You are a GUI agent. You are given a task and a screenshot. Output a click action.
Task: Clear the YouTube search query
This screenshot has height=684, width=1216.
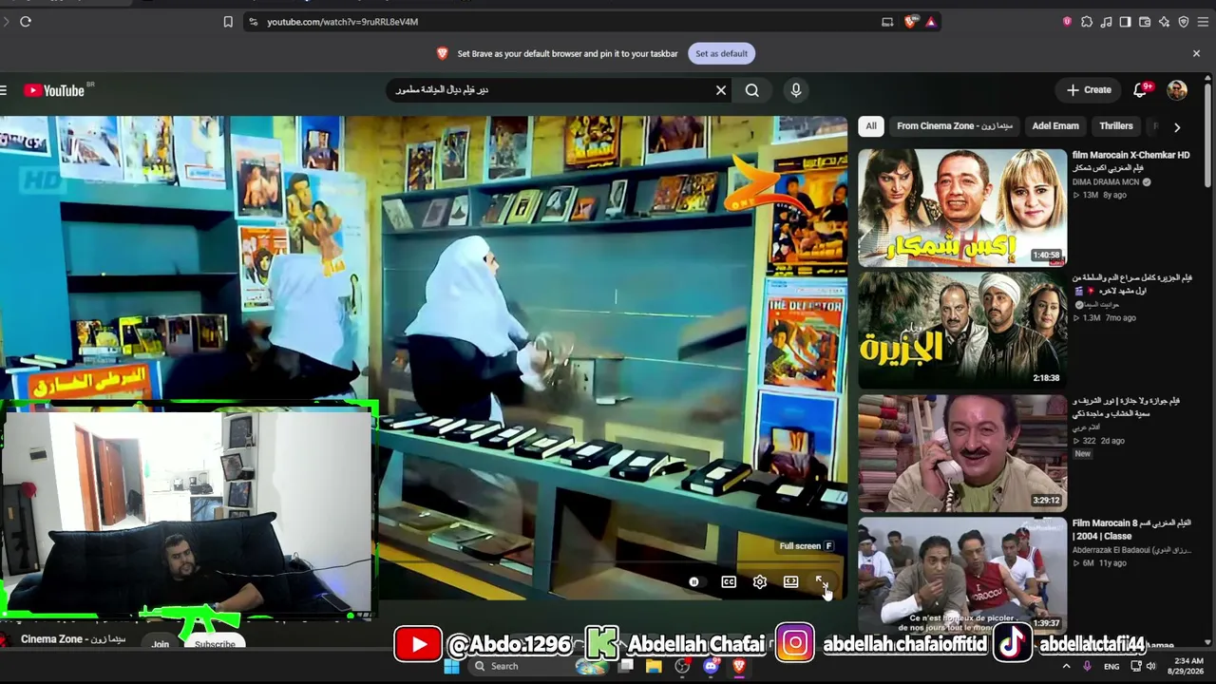[x=721, y=90]
